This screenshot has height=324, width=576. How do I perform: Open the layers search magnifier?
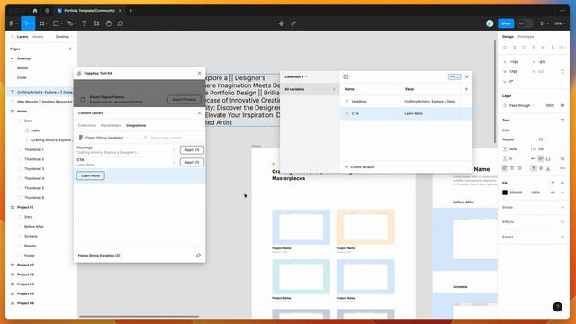coord(12,37)
